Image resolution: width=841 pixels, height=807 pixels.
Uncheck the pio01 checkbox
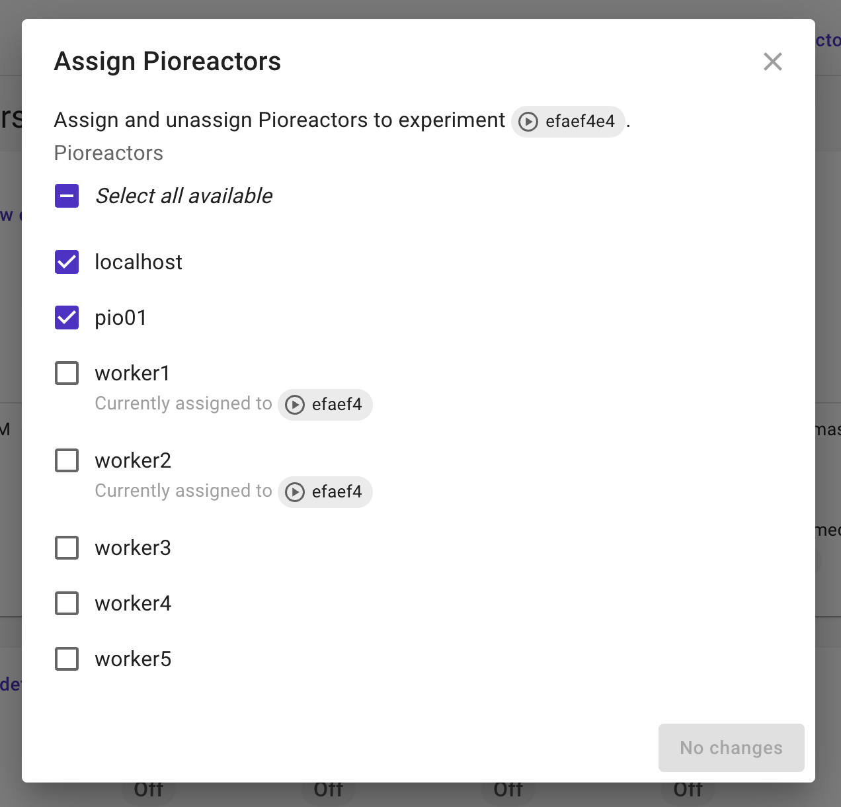pyautogui.click(x=67, y=318)
